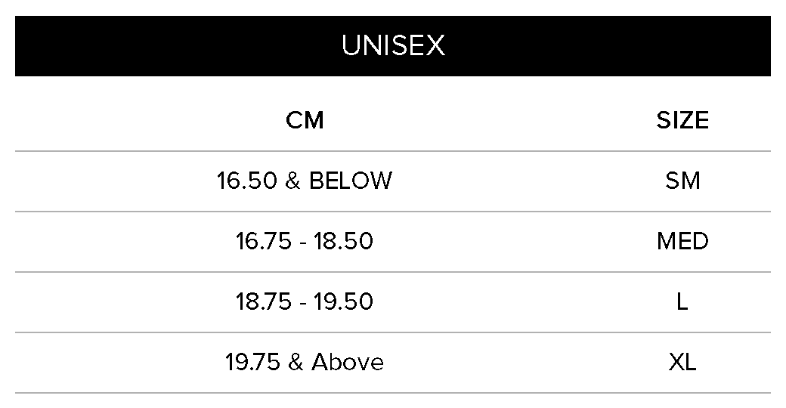Click the word Above in XL row

coord(348,363)
